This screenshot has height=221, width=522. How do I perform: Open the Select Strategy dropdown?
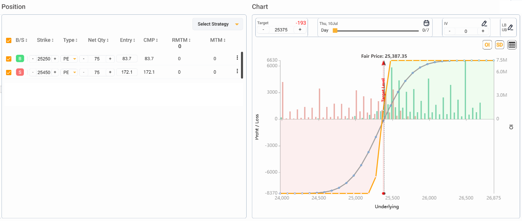[217, 24]
